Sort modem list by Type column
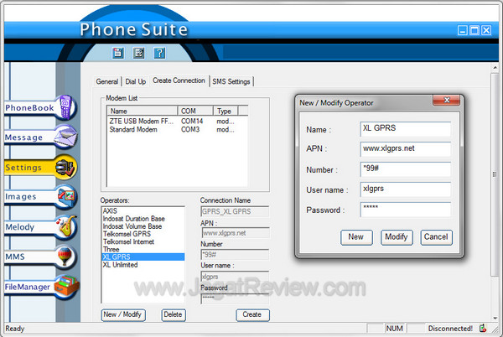The height and width of the screenshot is (337, 503). (226, 111)
